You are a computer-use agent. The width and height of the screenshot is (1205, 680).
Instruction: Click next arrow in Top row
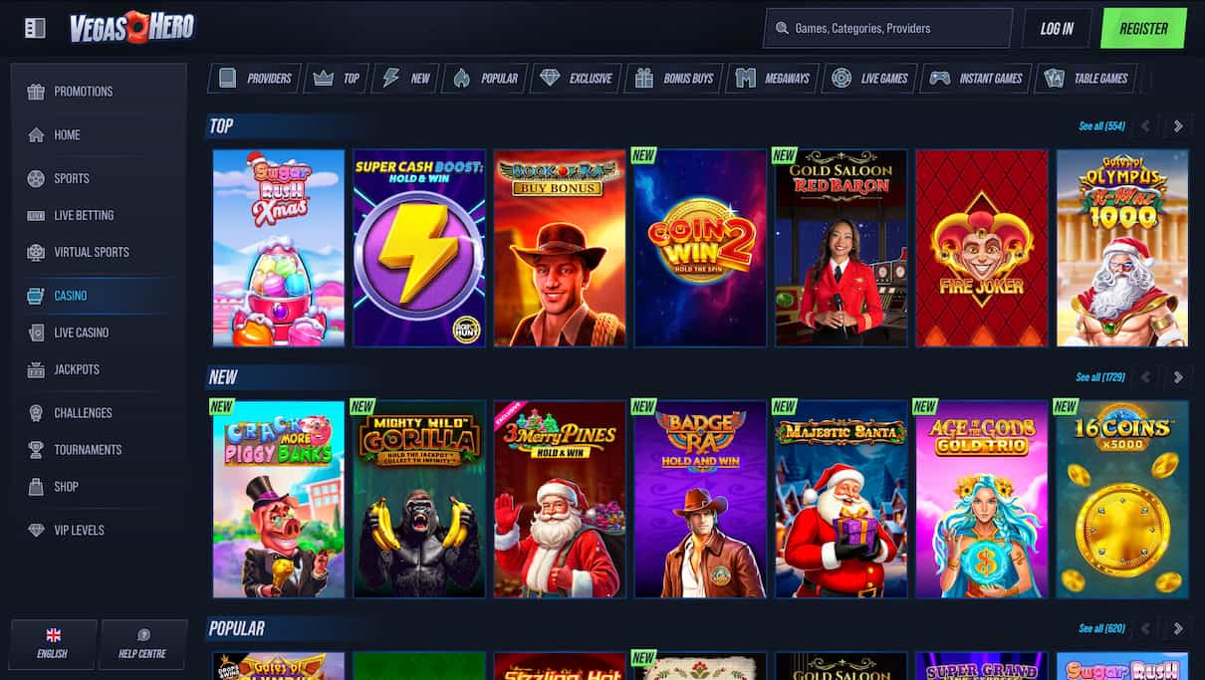click(x=1178, y=126)
